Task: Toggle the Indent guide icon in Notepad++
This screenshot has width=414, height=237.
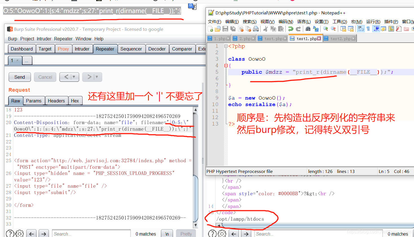Action: 376,29
